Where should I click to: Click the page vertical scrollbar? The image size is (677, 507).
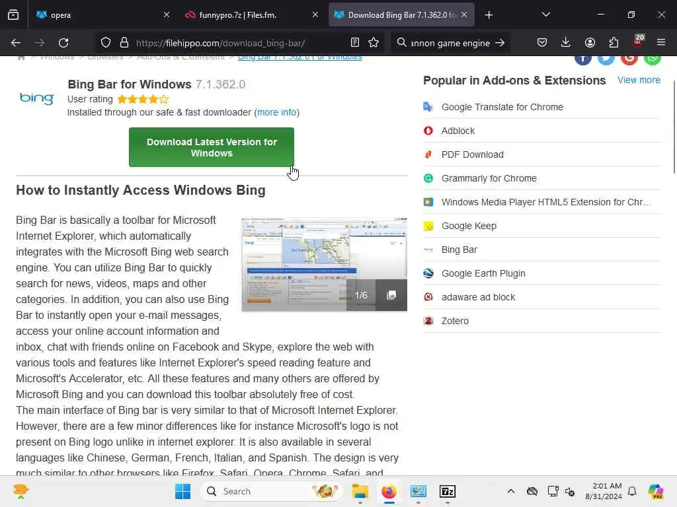tap(674, 127)
